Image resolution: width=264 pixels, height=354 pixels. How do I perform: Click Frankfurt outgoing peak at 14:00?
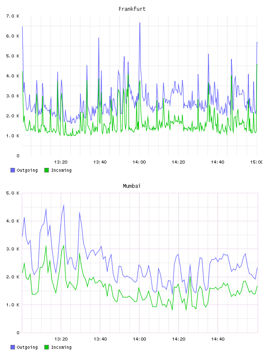[140, 23]
